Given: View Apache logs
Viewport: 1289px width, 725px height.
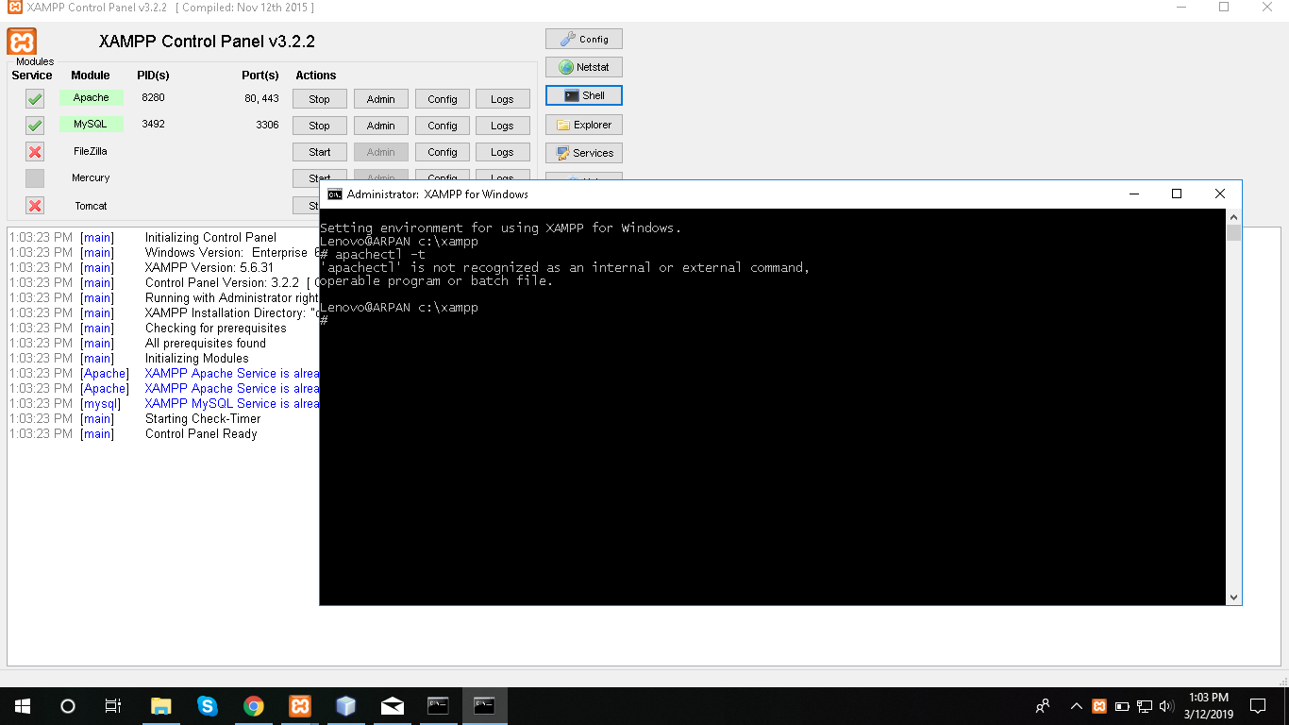Looking at the screenshot, I should point(503,98).
